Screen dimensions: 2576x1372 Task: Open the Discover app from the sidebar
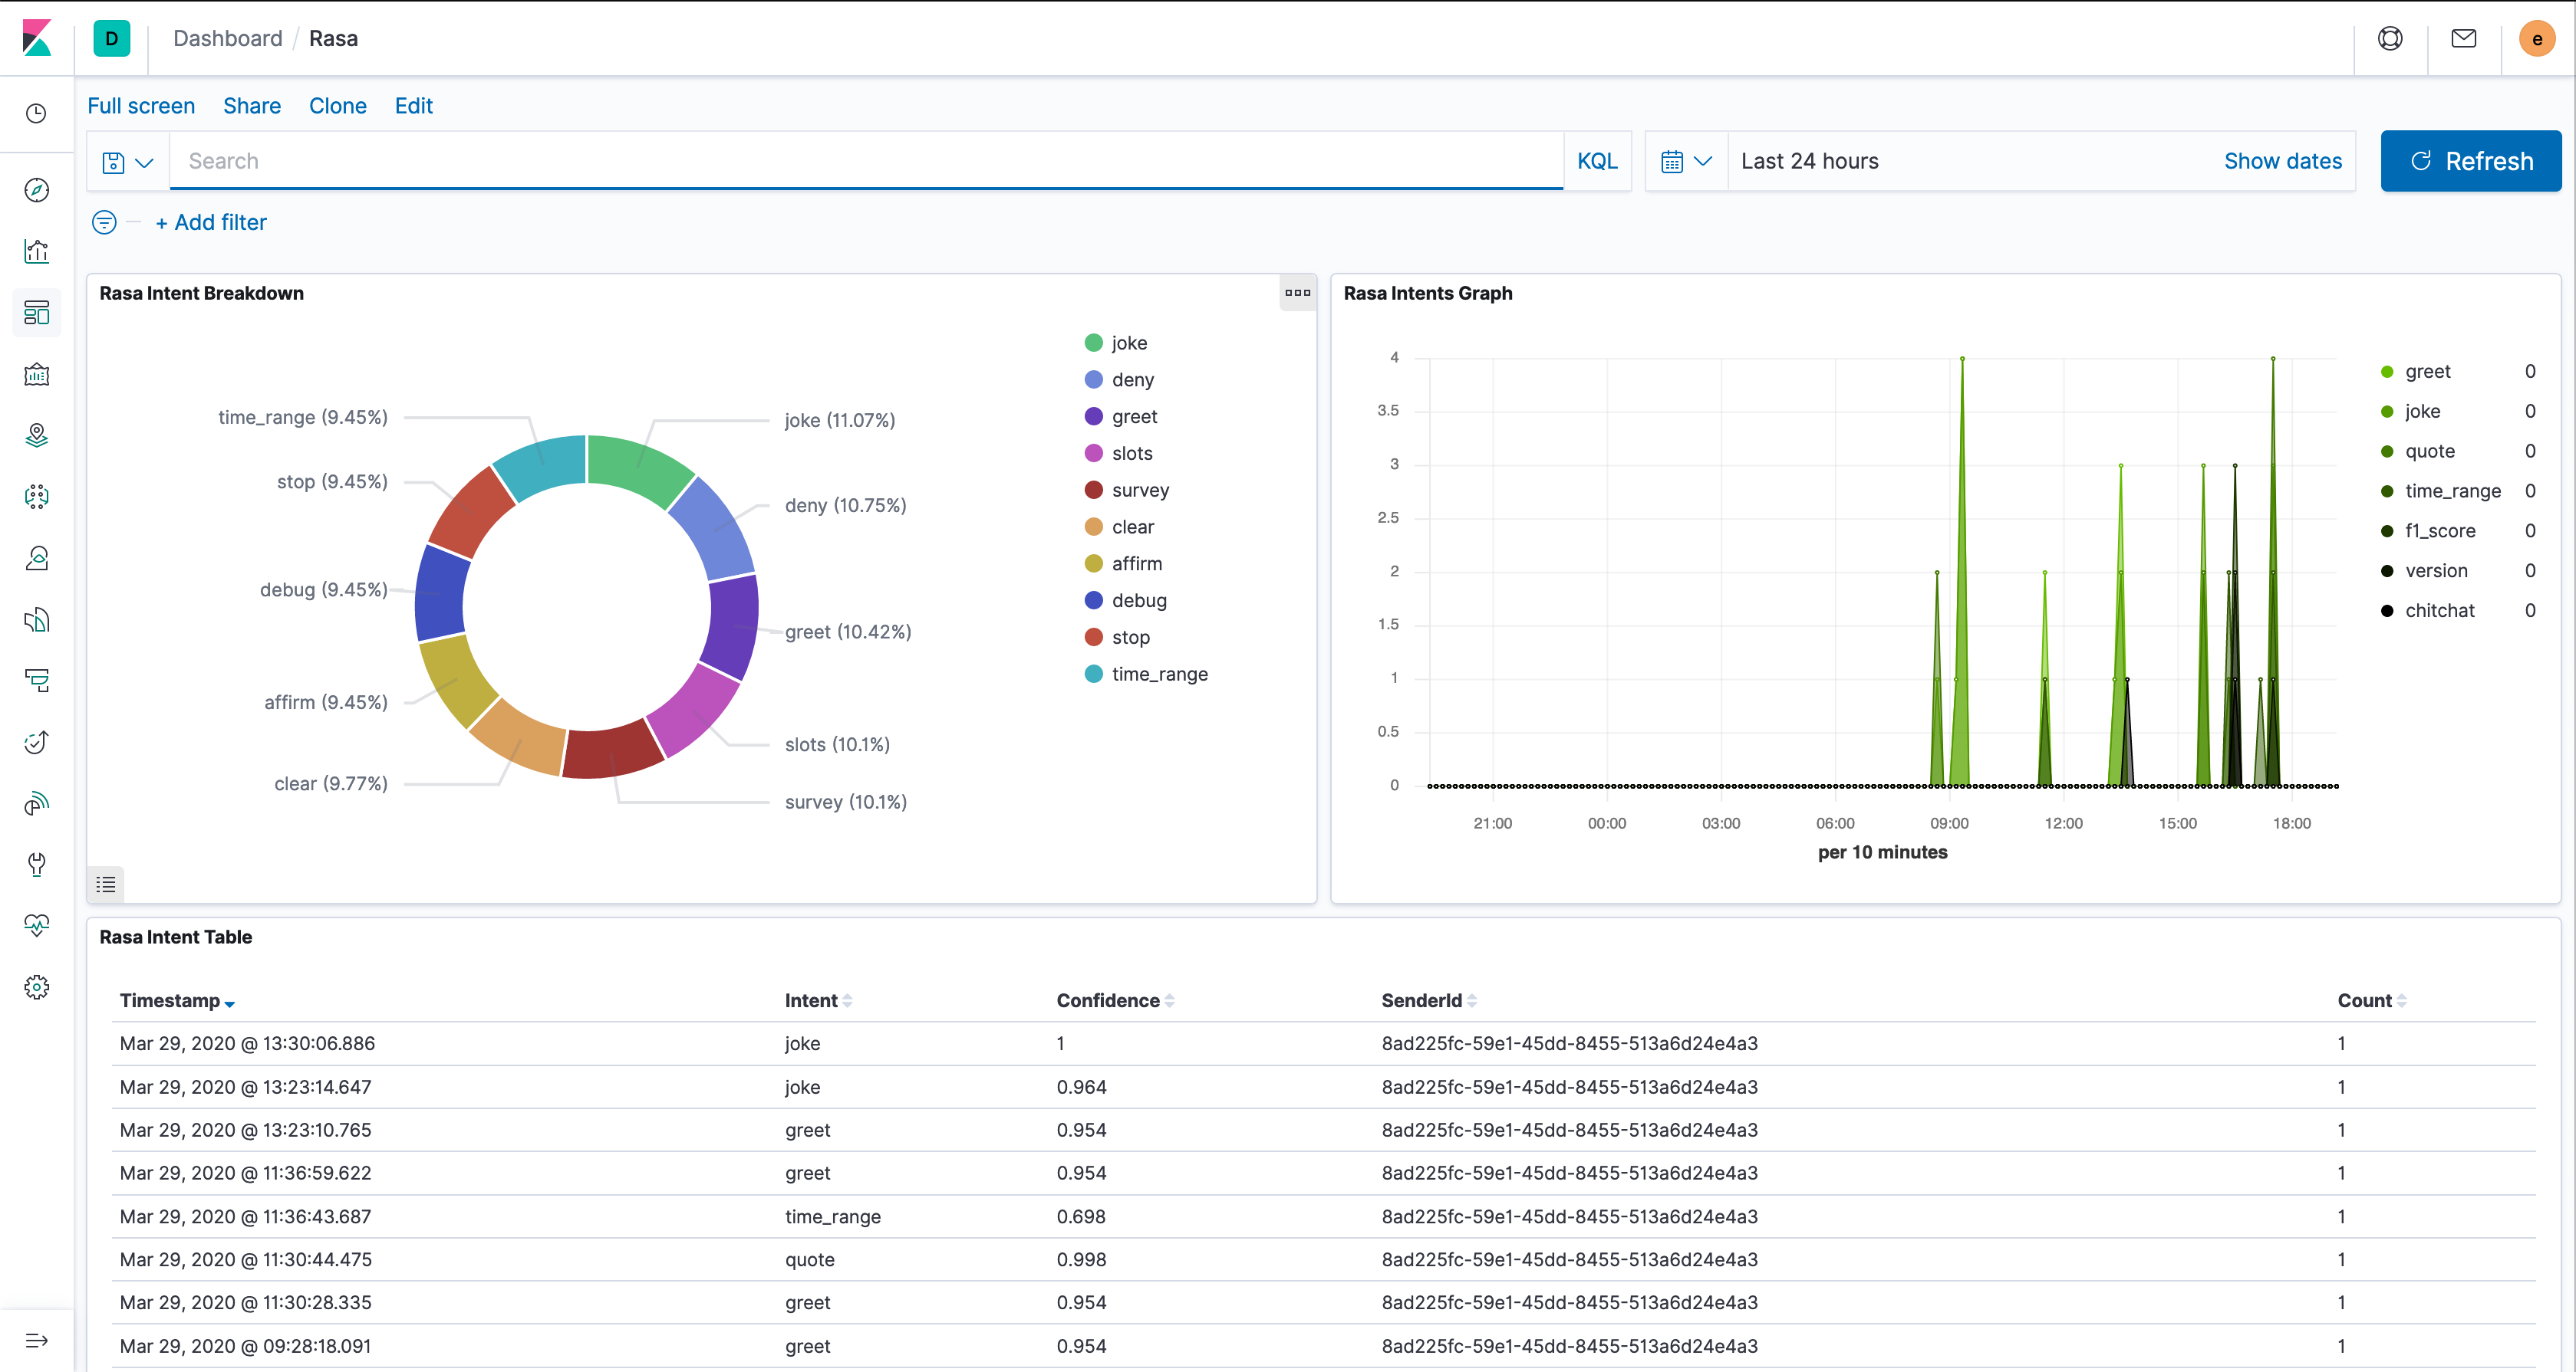click(x=36, y=190)
